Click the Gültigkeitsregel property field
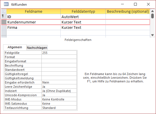Image resolution: width=156 pixels, height=114 pixels. coord(59,74)
